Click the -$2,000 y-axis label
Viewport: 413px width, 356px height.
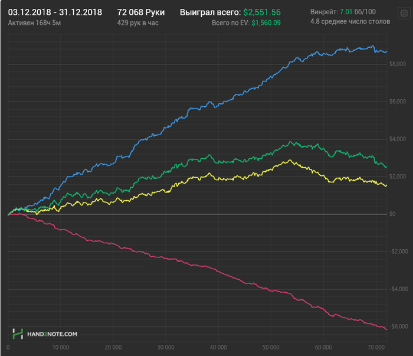(x=398, y=252)
